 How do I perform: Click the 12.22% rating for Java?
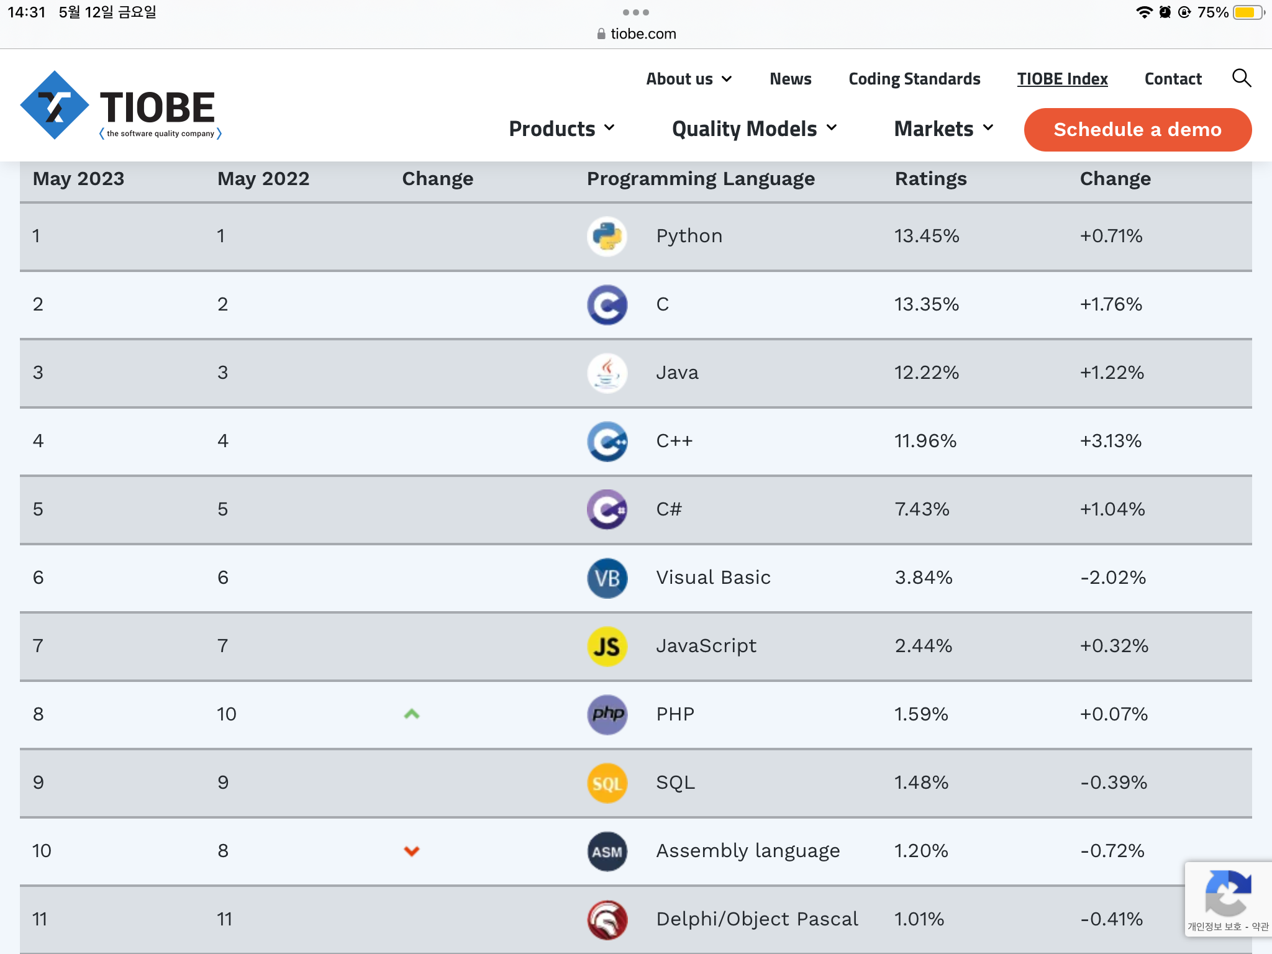[927, 373]
